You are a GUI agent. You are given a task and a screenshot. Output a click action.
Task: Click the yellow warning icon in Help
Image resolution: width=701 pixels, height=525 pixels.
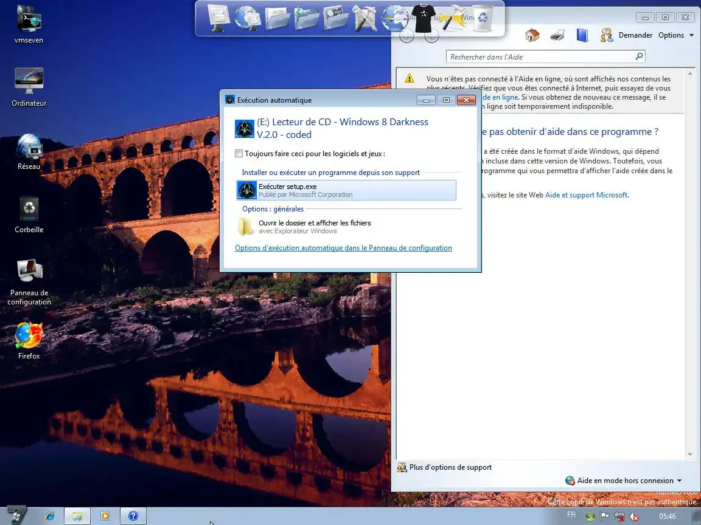click(410, 78)
